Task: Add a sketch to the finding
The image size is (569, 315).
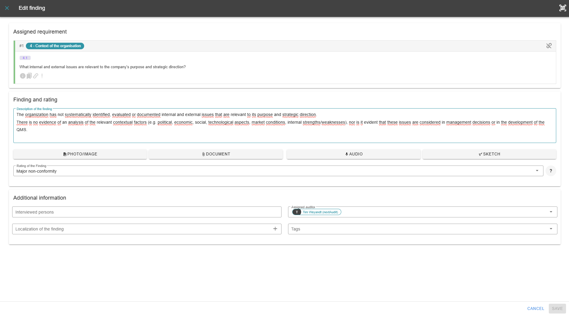Action: pyautogui.click(x=489, y=154)
